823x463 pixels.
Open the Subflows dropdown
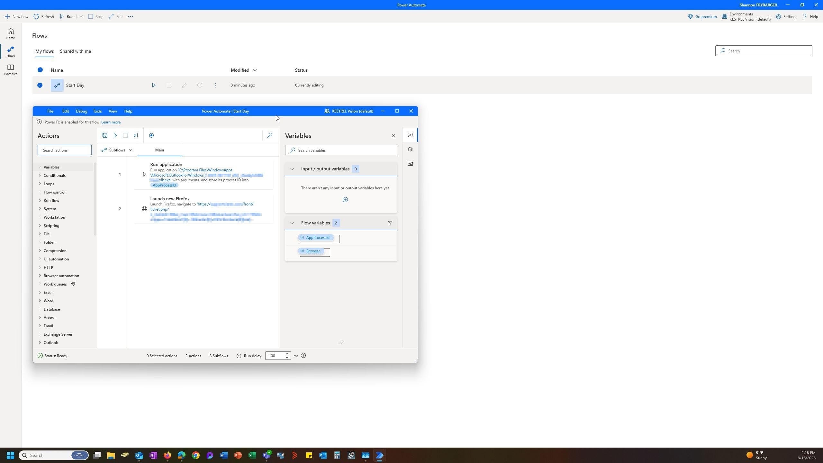117,150
